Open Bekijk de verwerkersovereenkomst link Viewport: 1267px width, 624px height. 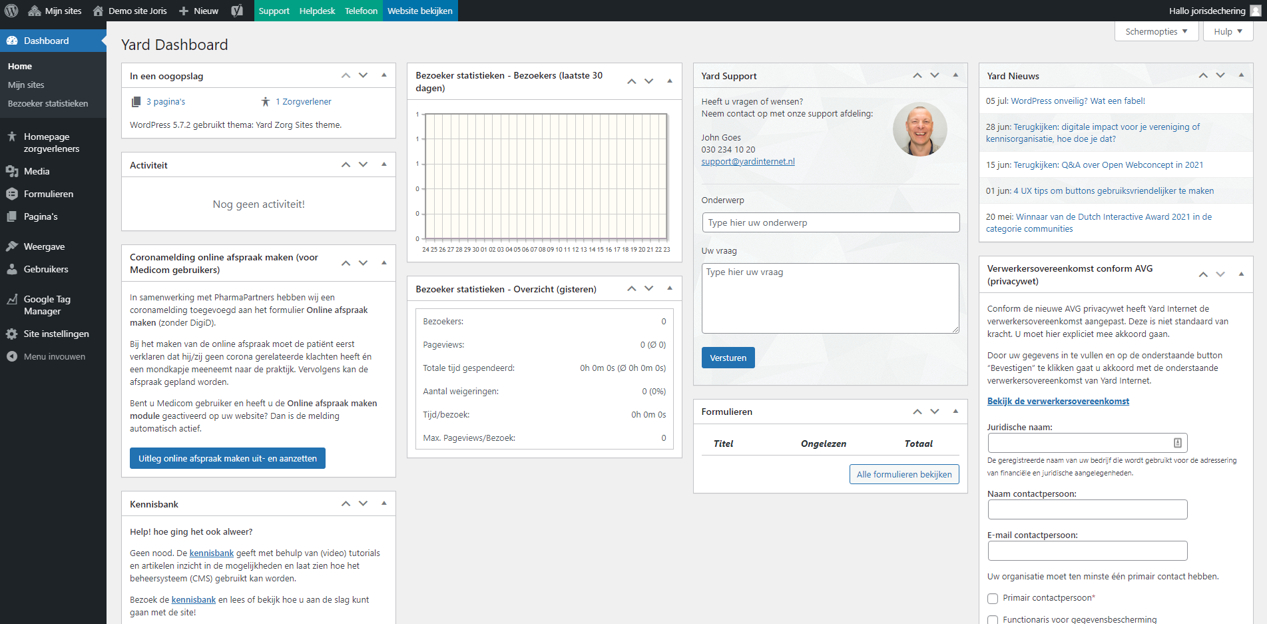[1058, 402]
